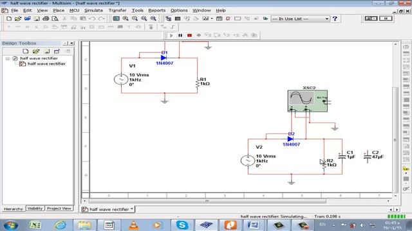Select capacitor C1 1µF
Viewport: 412px width, 231px height.
click(x=342, y=157)
